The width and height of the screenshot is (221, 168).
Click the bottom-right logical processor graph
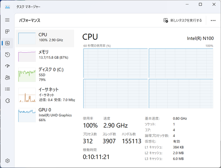[181, 94]
